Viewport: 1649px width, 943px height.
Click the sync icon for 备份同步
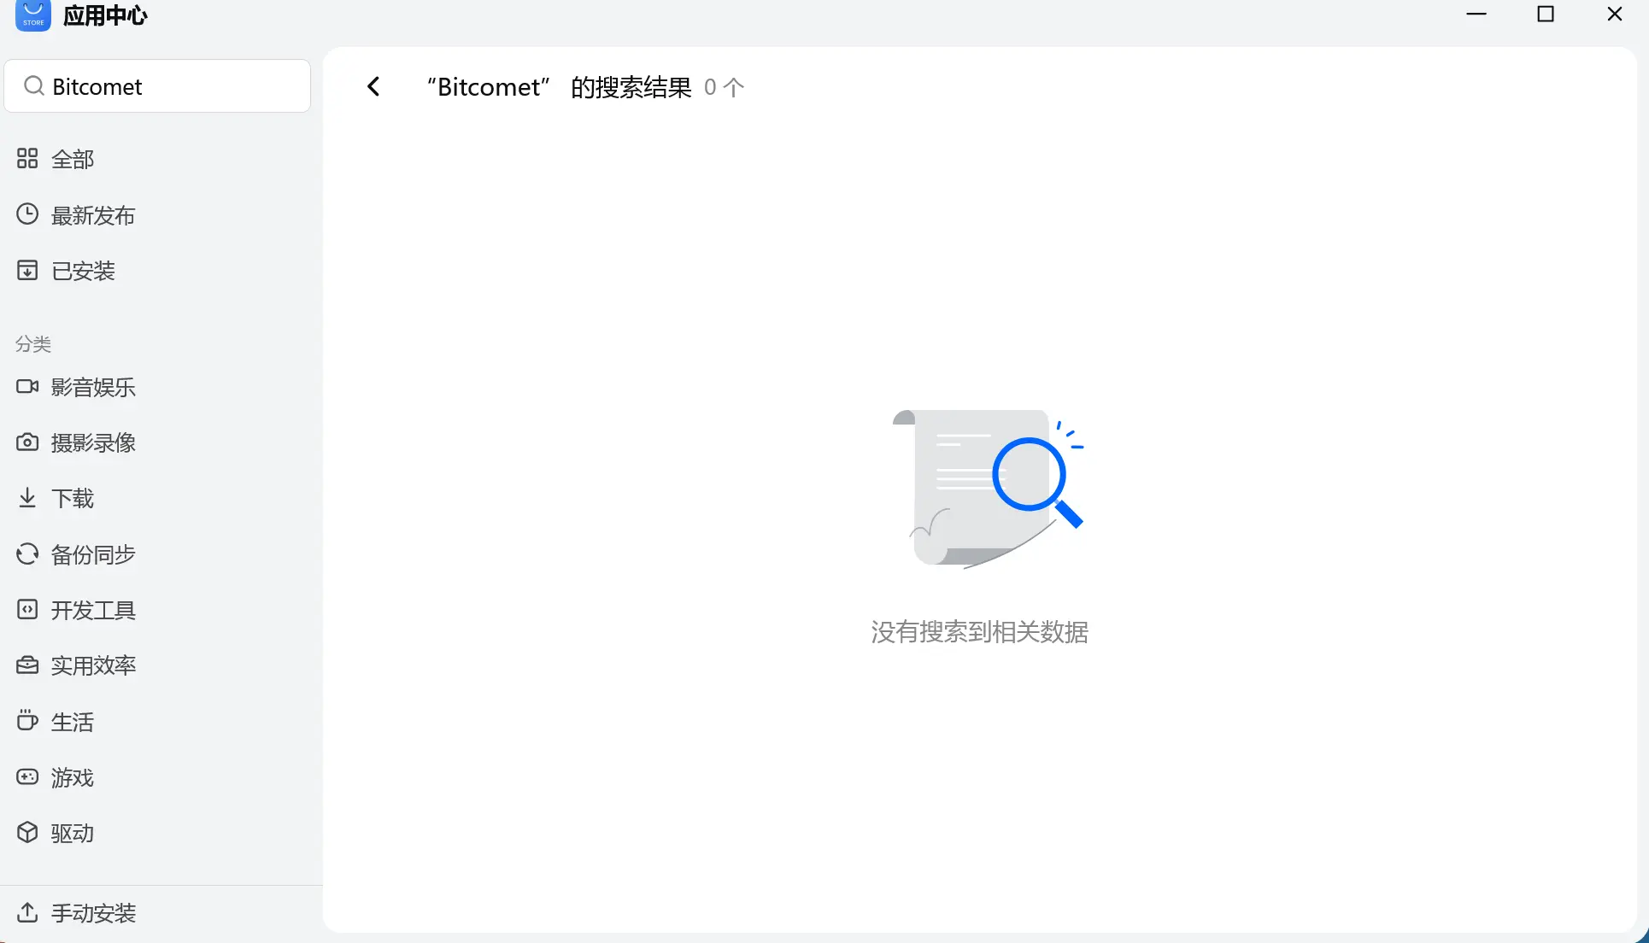click(x=27, y=554)
